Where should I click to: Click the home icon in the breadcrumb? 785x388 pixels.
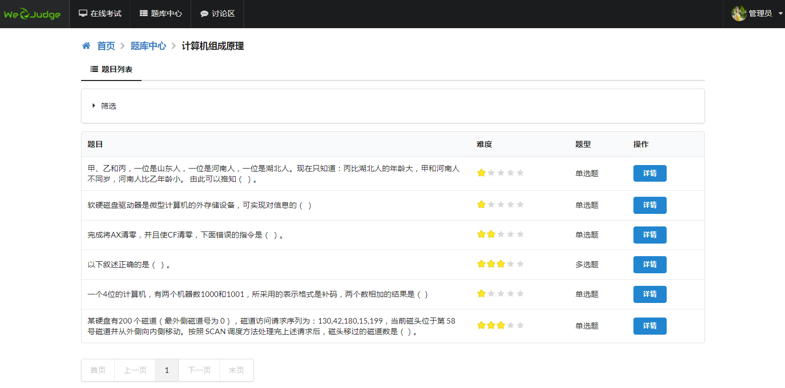pyautogui.click(x=86, y=46)
